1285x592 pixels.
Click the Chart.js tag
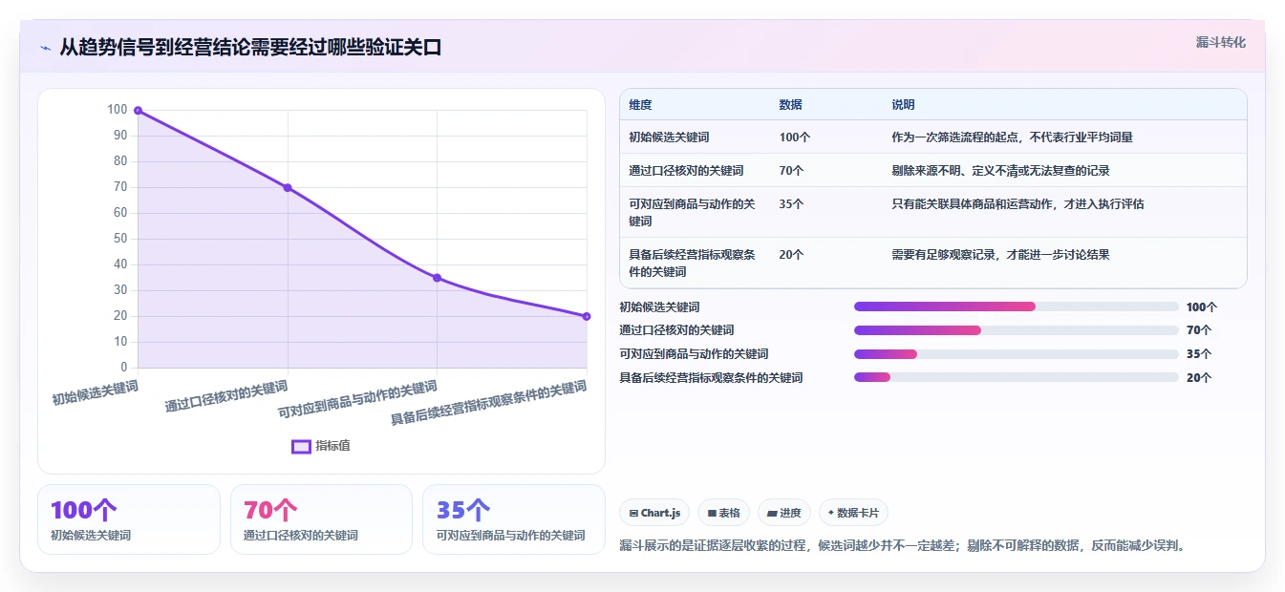pos(654,513)
